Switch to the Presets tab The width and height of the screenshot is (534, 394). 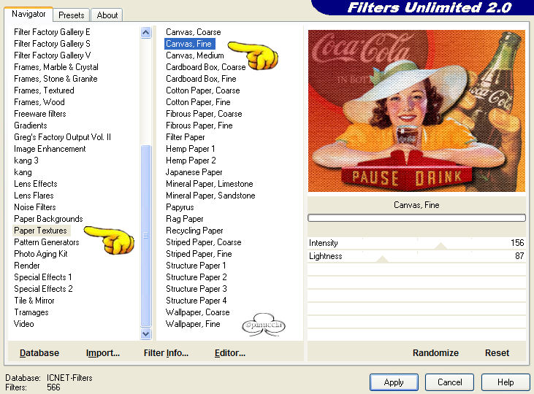71,15
